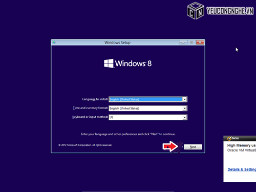The image size is (256, 192).
Task: Click the Windows Setup title text
Action: coord(117,42)
